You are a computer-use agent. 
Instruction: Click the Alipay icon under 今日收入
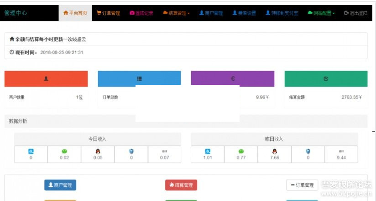click(31, 151)
